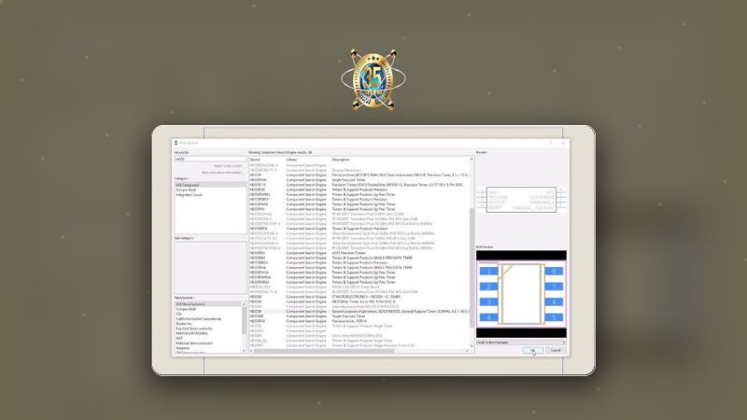
Task: Select (All Categories) in the Category list
Action: click(x=210, y=185)
